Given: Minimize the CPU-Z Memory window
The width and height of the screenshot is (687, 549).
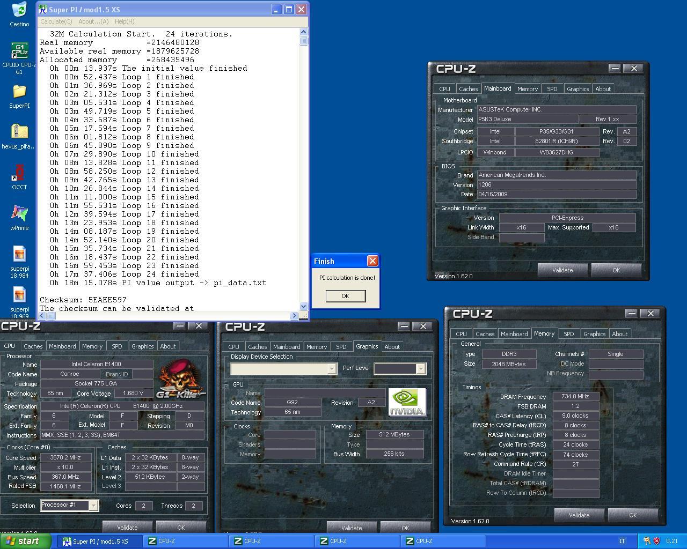Looking at the screenshot, I should pyautogui.click(x=632, y=313).
